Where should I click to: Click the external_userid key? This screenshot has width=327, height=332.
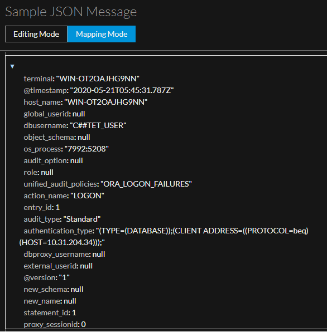(50, 266)
